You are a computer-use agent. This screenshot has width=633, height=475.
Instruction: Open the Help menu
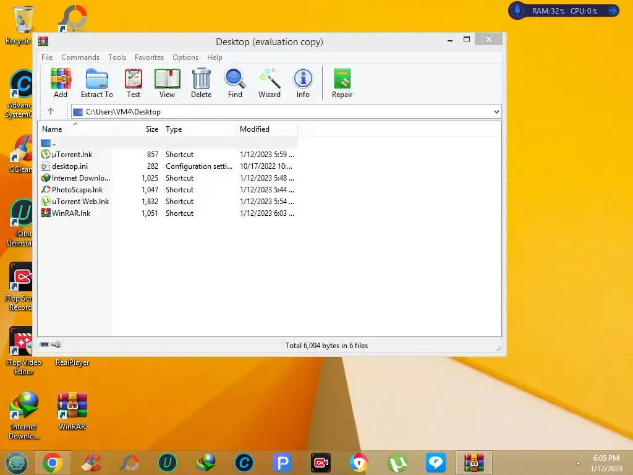pos(215,58)
